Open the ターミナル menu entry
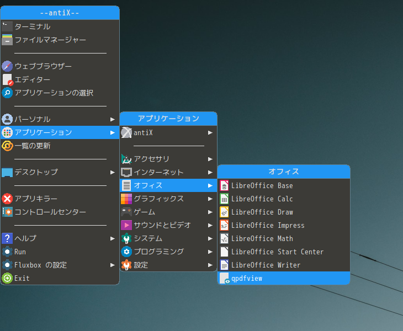This screenshot has width=403, height=331. 60,26
